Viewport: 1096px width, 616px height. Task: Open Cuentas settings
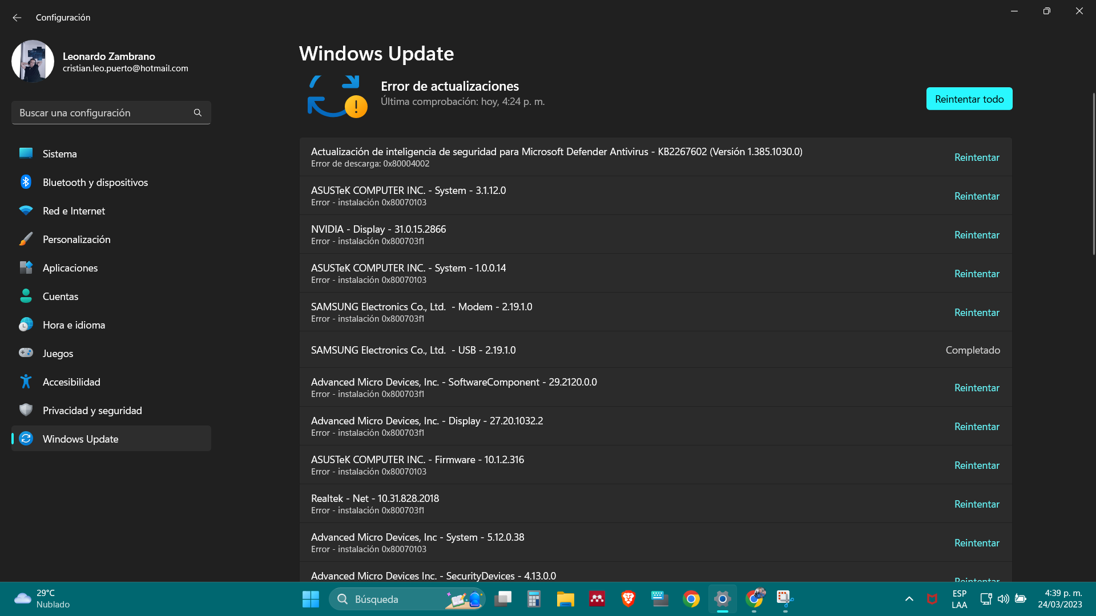[111, 297]
